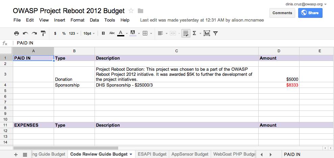334x158 pixels.
Task: Open the Data menu
Action: (94, 20)
